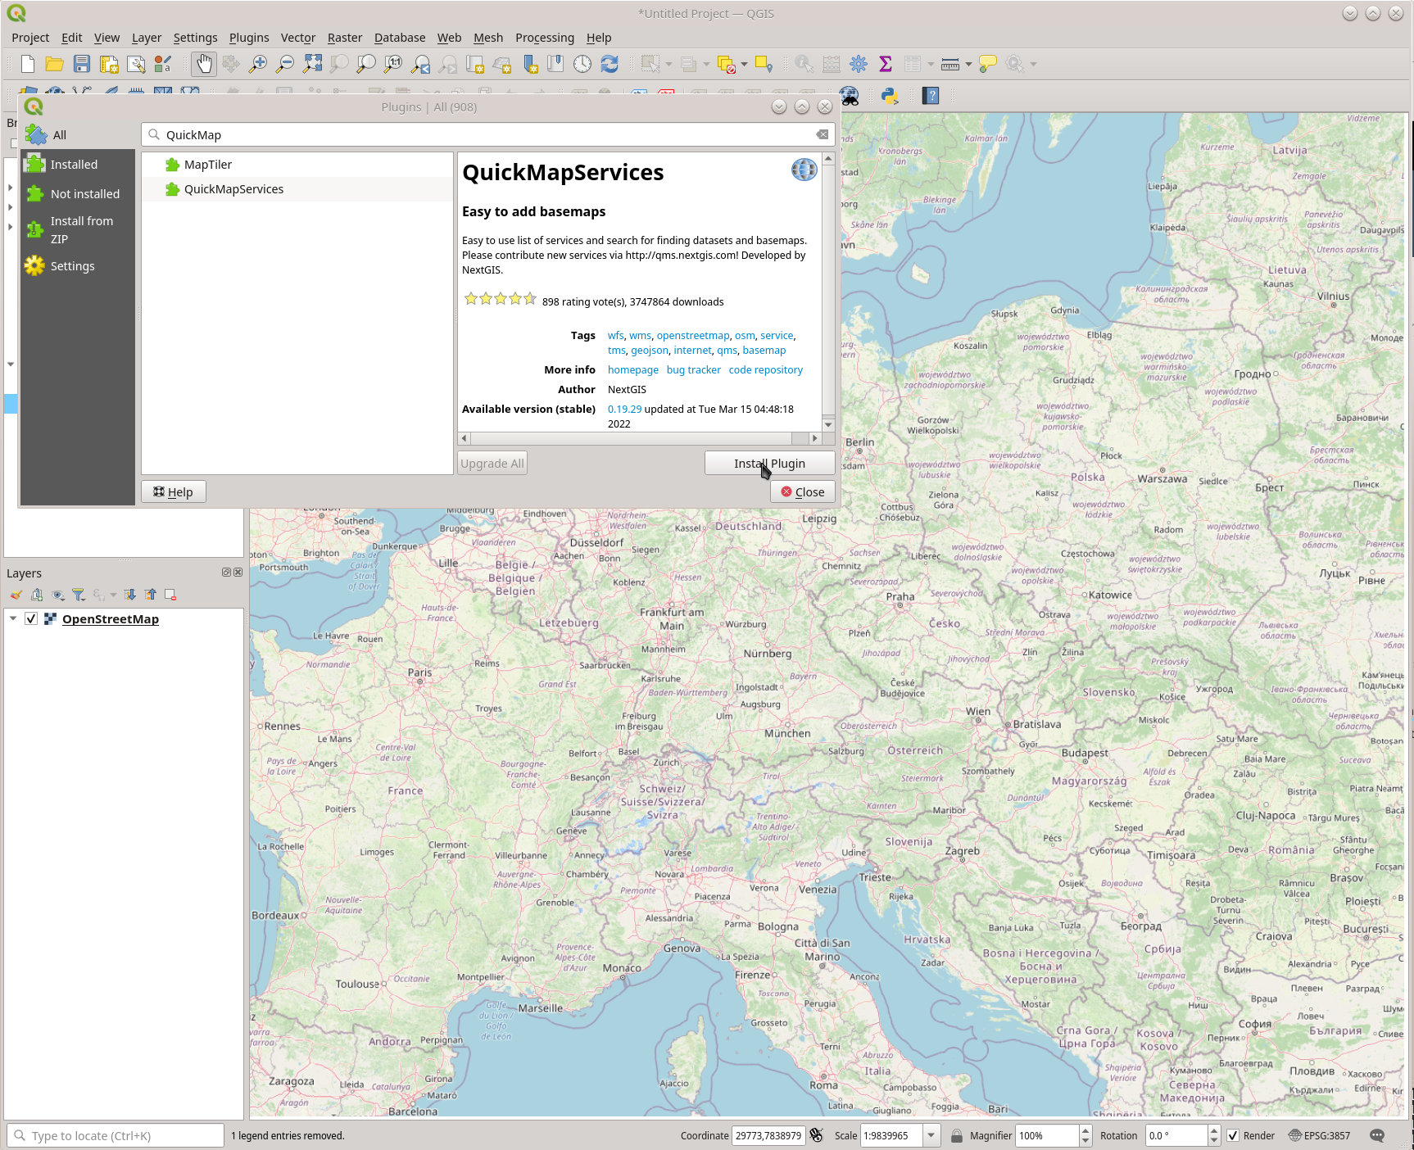
Task: Open a project using the folder icon
Action: point(55,64)
